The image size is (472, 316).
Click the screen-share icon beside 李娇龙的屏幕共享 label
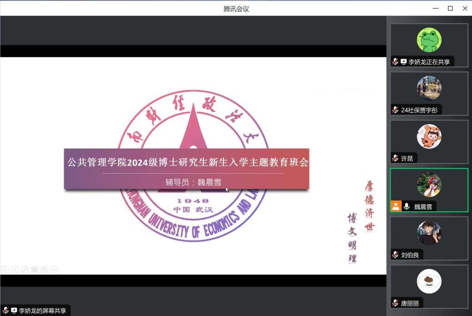pyautogui.click(x=14, y=310)
